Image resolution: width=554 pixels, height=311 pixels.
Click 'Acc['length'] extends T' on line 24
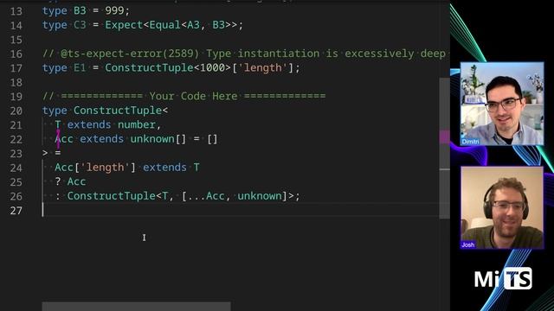(127, 167)
